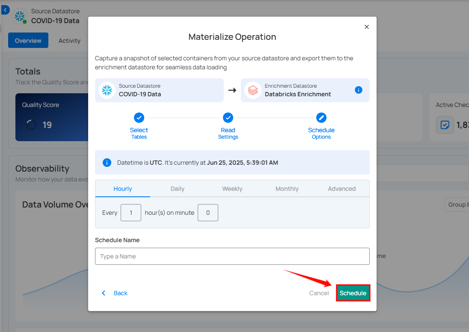The image size is (469, 332).
Task: Select the Daily schedule tab
Action: click(178, 189)
